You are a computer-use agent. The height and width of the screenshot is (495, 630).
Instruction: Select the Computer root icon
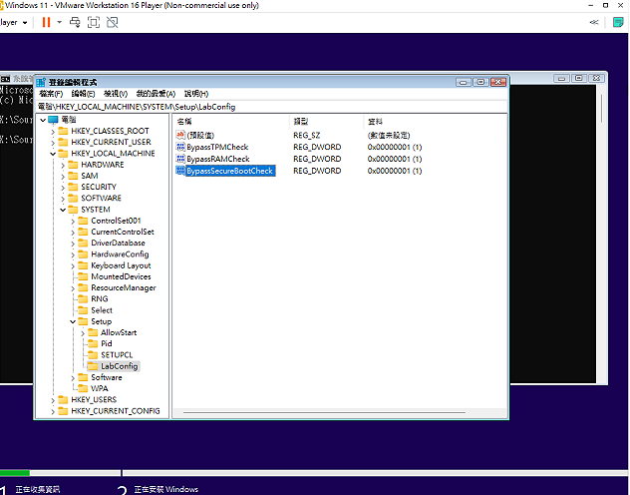click(53, 120)
